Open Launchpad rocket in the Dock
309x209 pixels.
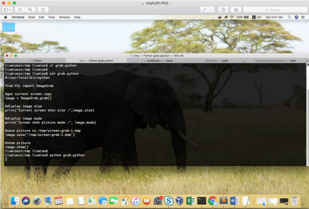(x=37, y=201)
